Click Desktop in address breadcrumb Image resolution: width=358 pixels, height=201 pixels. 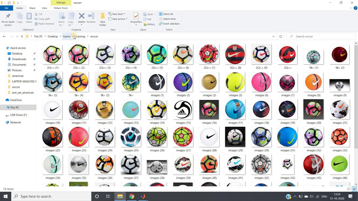[53, 36]
